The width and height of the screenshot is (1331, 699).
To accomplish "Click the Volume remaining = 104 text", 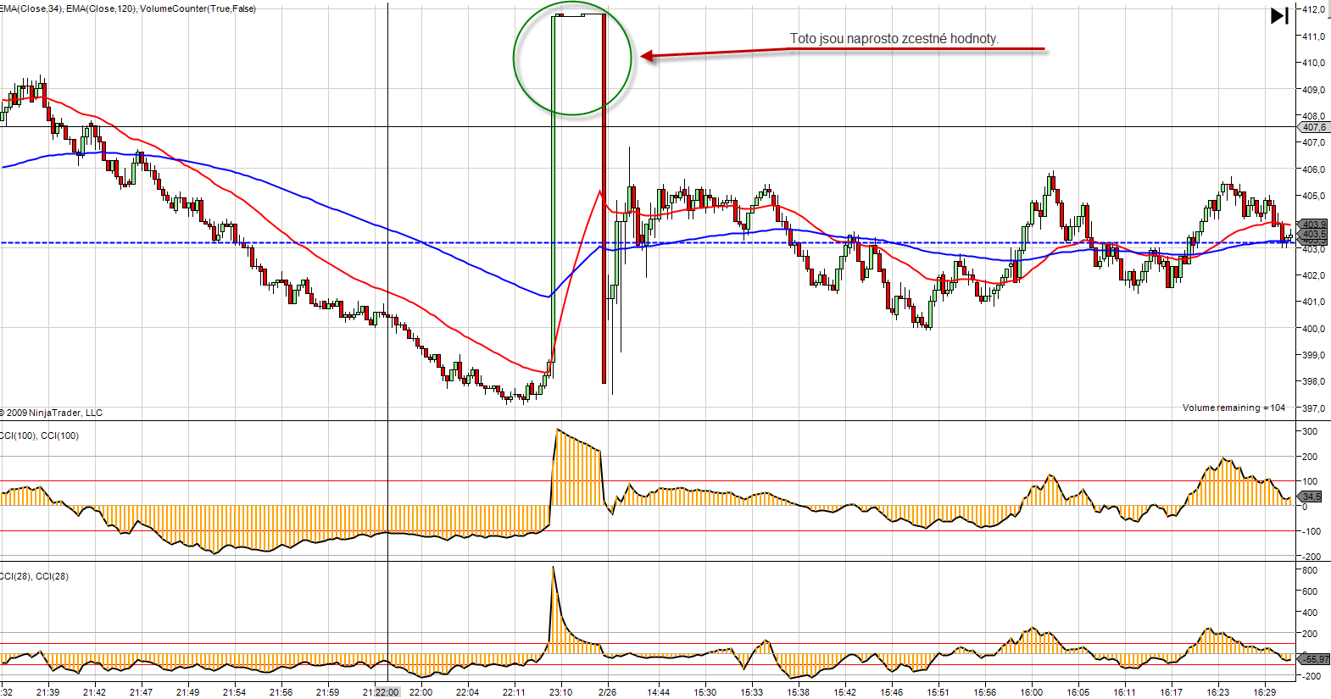I will [1234, 408].
